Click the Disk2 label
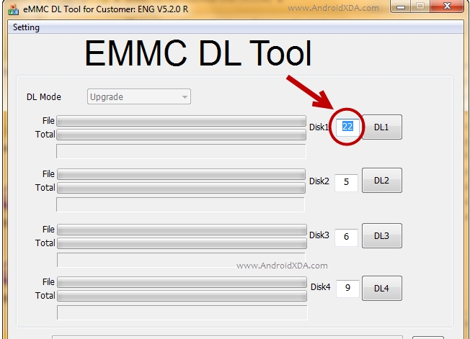This screenshot has height=339, width=470. tap(319, 181)
